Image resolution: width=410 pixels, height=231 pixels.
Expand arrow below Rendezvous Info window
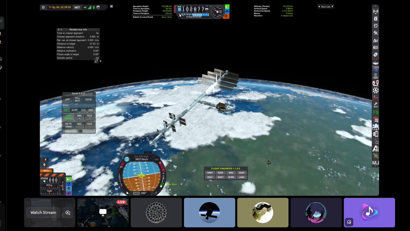tap(100, 61)
